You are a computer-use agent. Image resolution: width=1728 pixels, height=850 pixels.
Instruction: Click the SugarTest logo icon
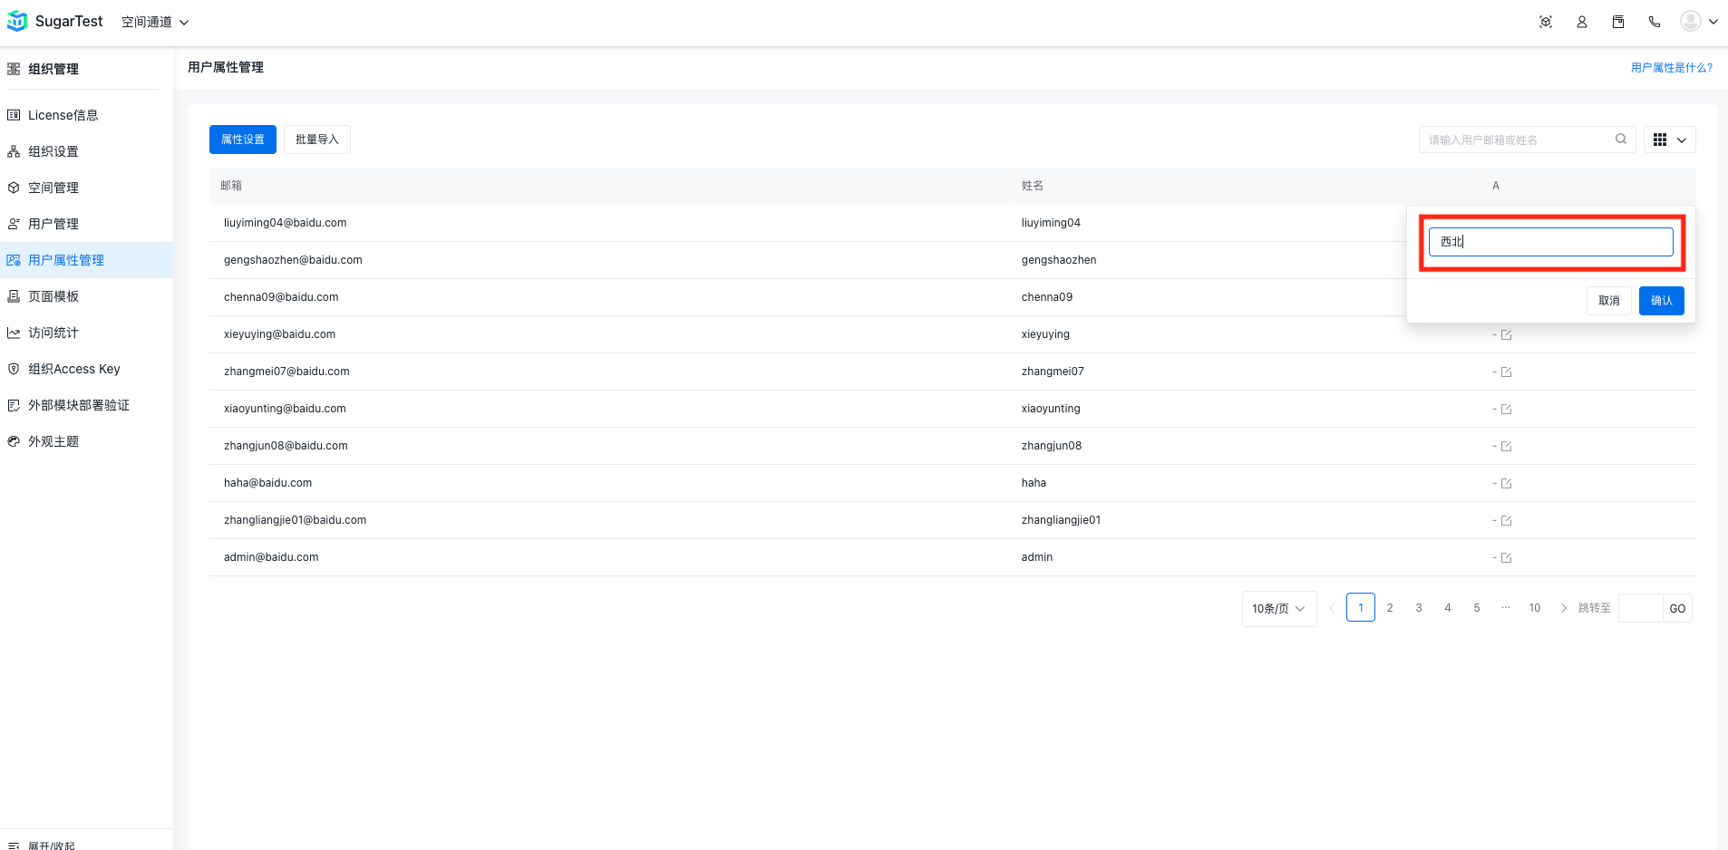pos(16,21)
